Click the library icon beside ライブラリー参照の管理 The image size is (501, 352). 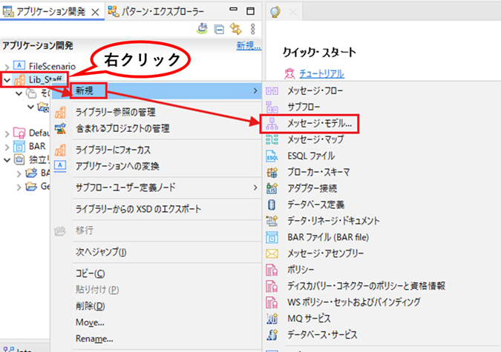[60, 113]
